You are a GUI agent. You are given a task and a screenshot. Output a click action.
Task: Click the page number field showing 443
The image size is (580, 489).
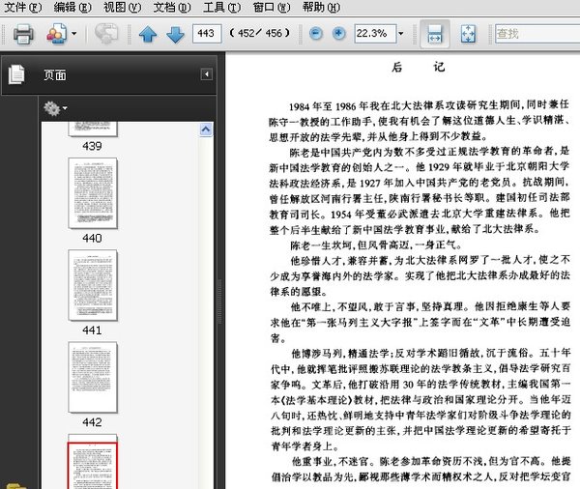click(207, 34)
